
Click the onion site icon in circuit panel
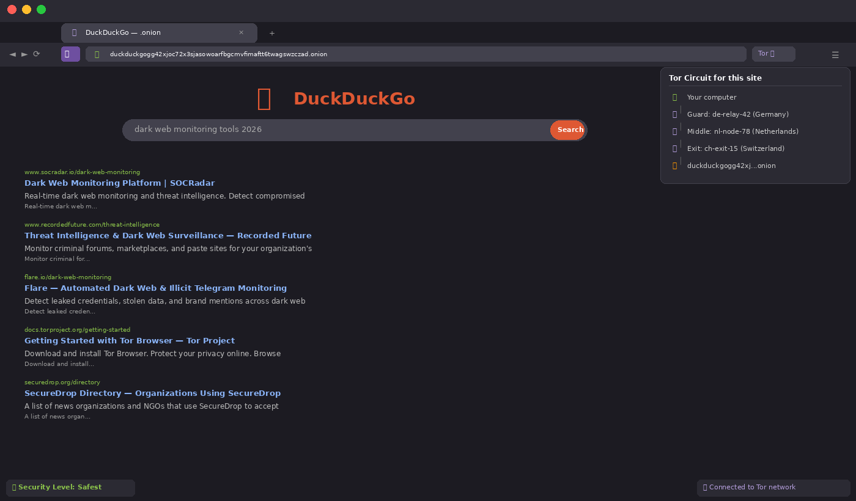pos(675,166)
